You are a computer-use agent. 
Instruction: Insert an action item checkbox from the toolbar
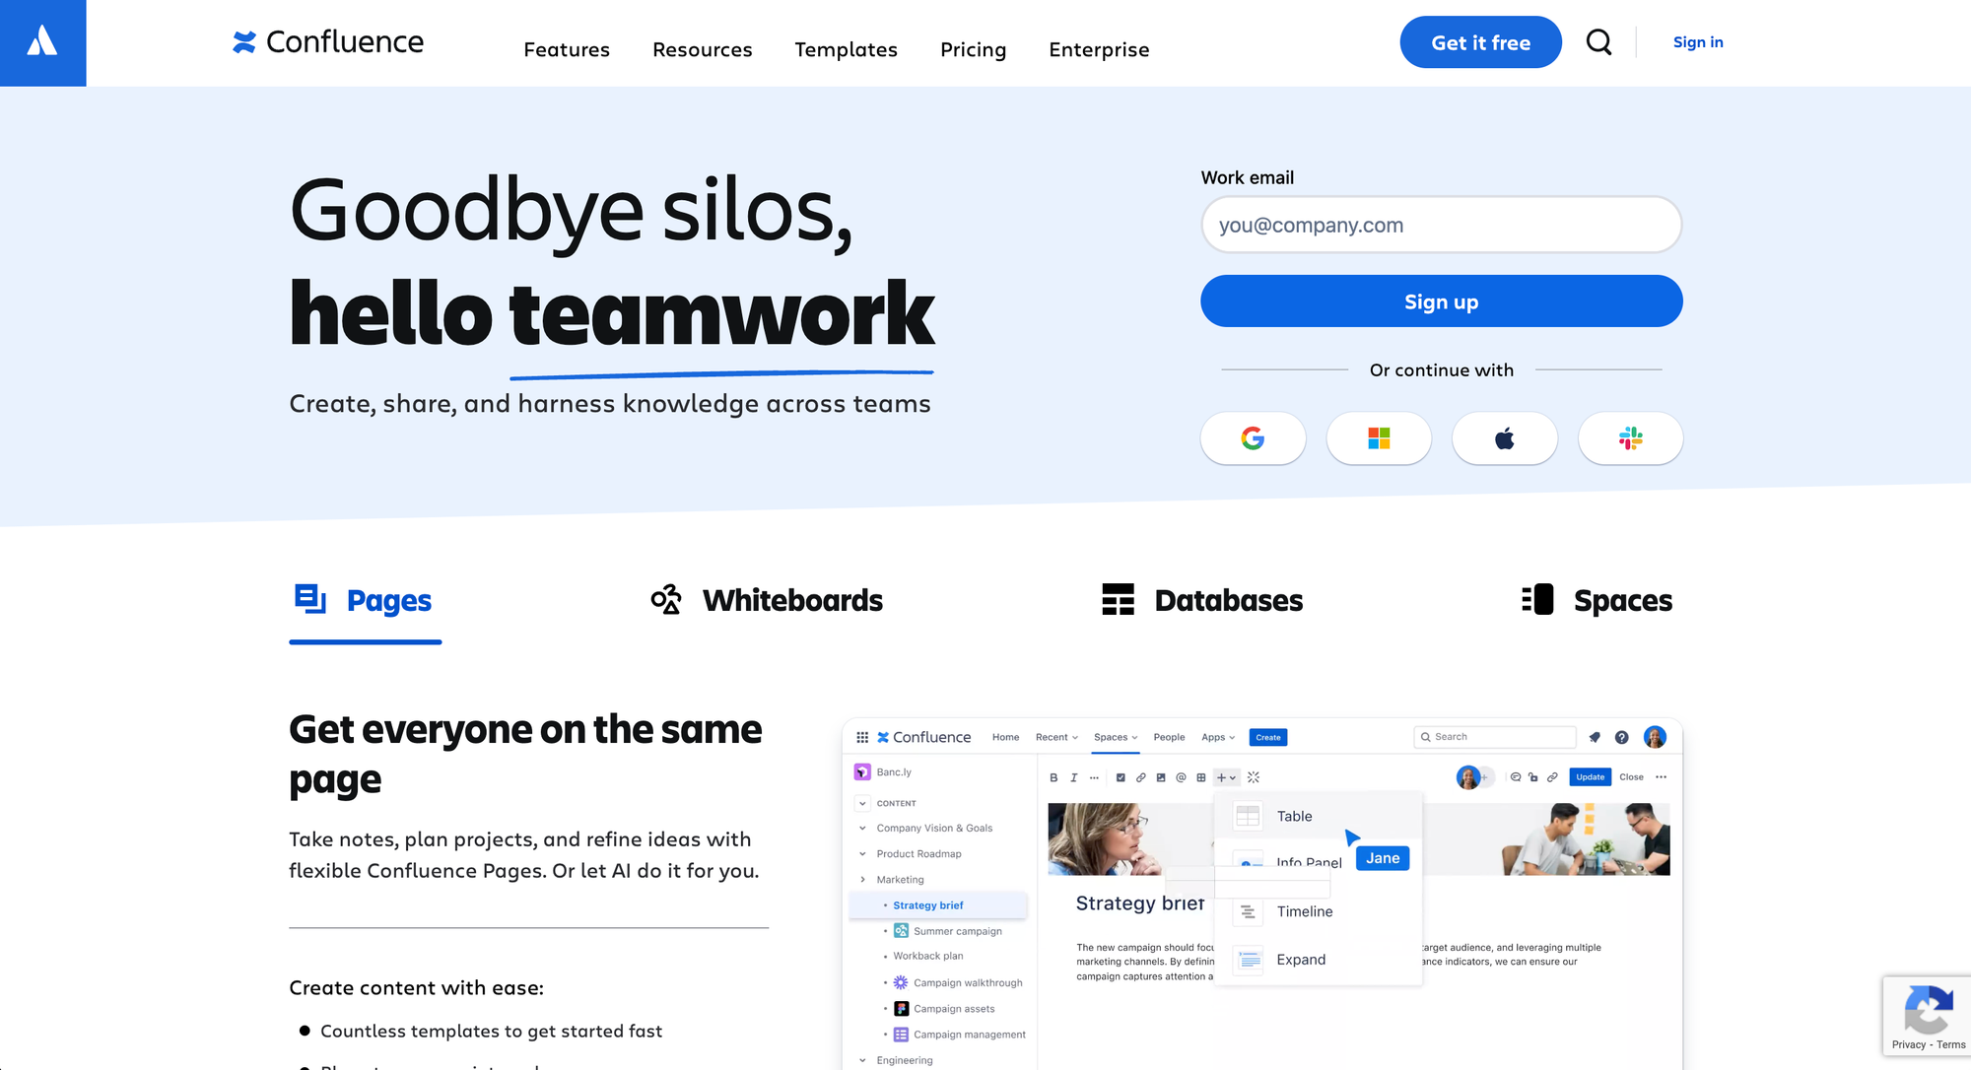point(1121,777)
